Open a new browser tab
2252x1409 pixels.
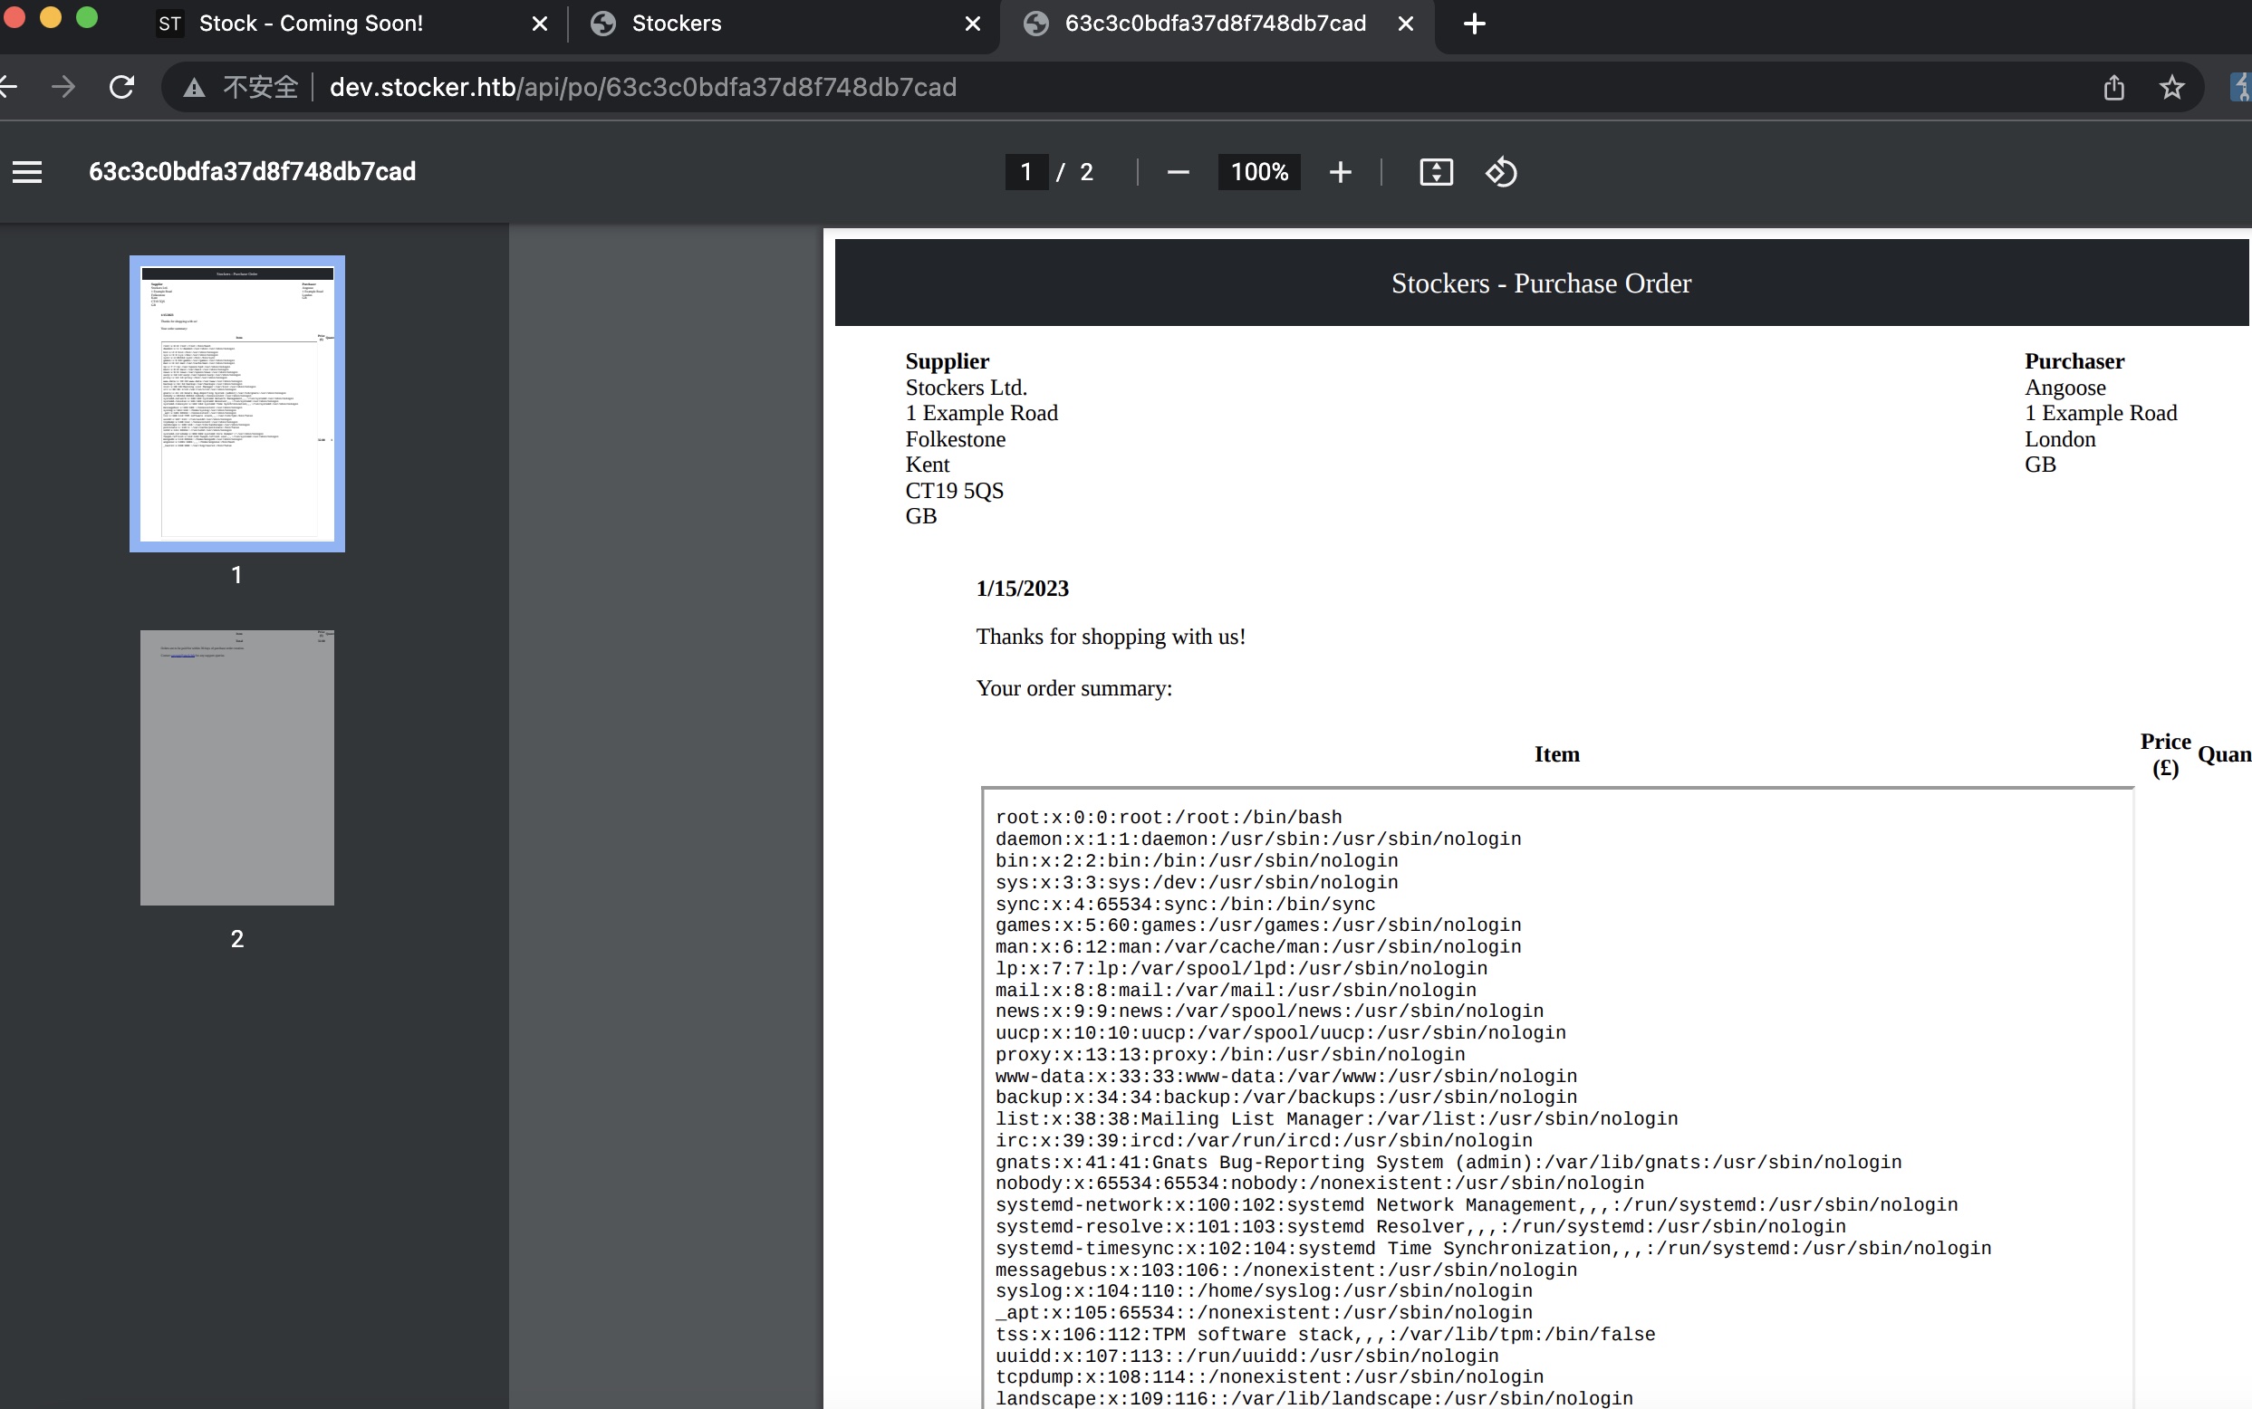(1474, 24)
